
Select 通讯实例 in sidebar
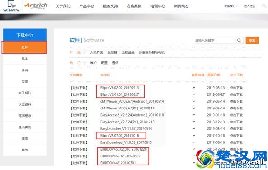(24, 127)
